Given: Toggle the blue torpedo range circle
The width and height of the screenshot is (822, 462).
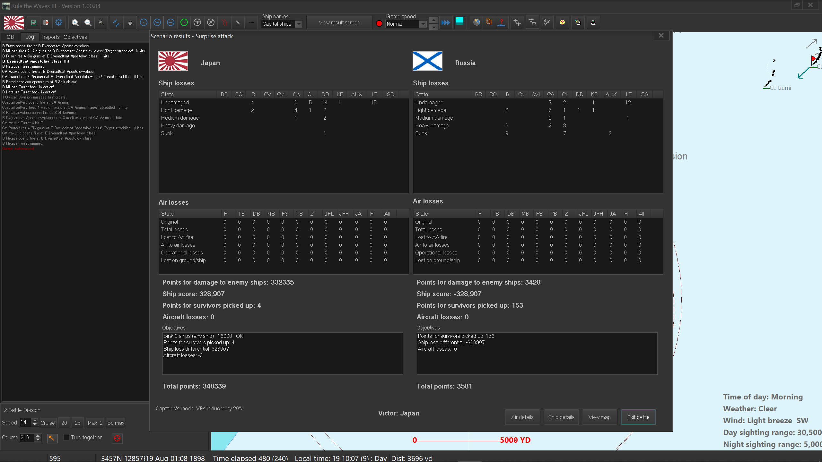Looking at the screenshot, I should 171,22.
